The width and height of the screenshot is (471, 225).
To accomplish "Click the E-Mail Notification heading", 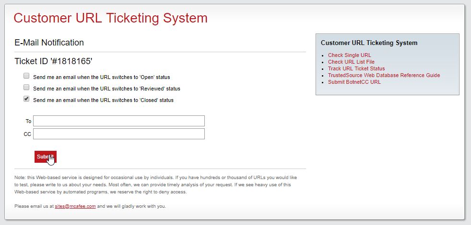I will pyautogui.click(x=49, y=43).
